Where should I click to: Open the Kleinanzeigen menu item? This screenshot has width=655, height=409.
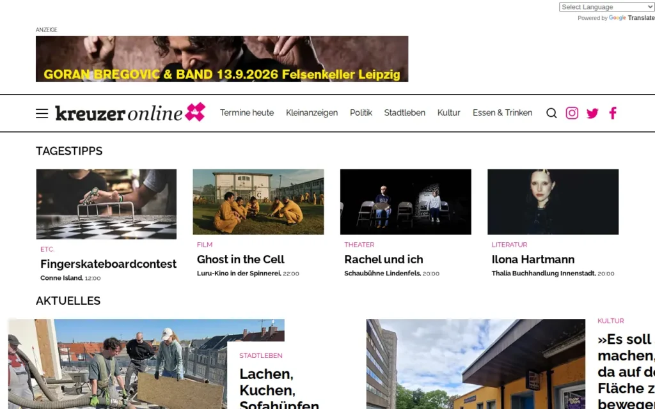pos(312,112)
